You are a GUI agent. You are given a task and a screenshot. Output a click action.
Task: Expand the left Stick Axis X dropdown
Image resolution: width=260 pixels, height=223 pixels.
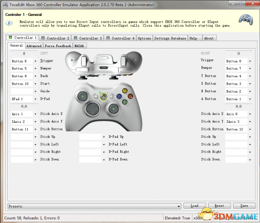point(35,114)
